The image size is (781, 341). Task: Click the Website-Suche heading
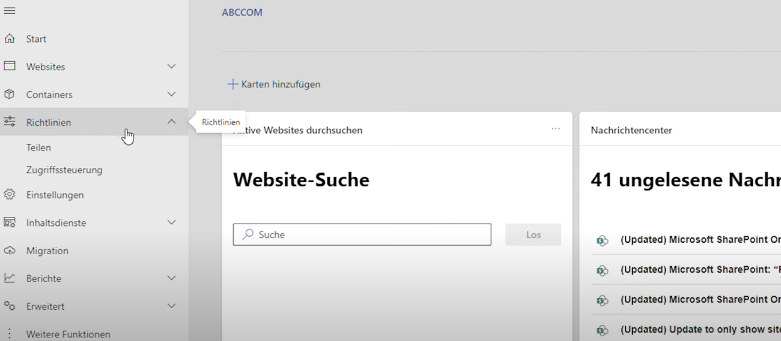[x=301, y=179]
